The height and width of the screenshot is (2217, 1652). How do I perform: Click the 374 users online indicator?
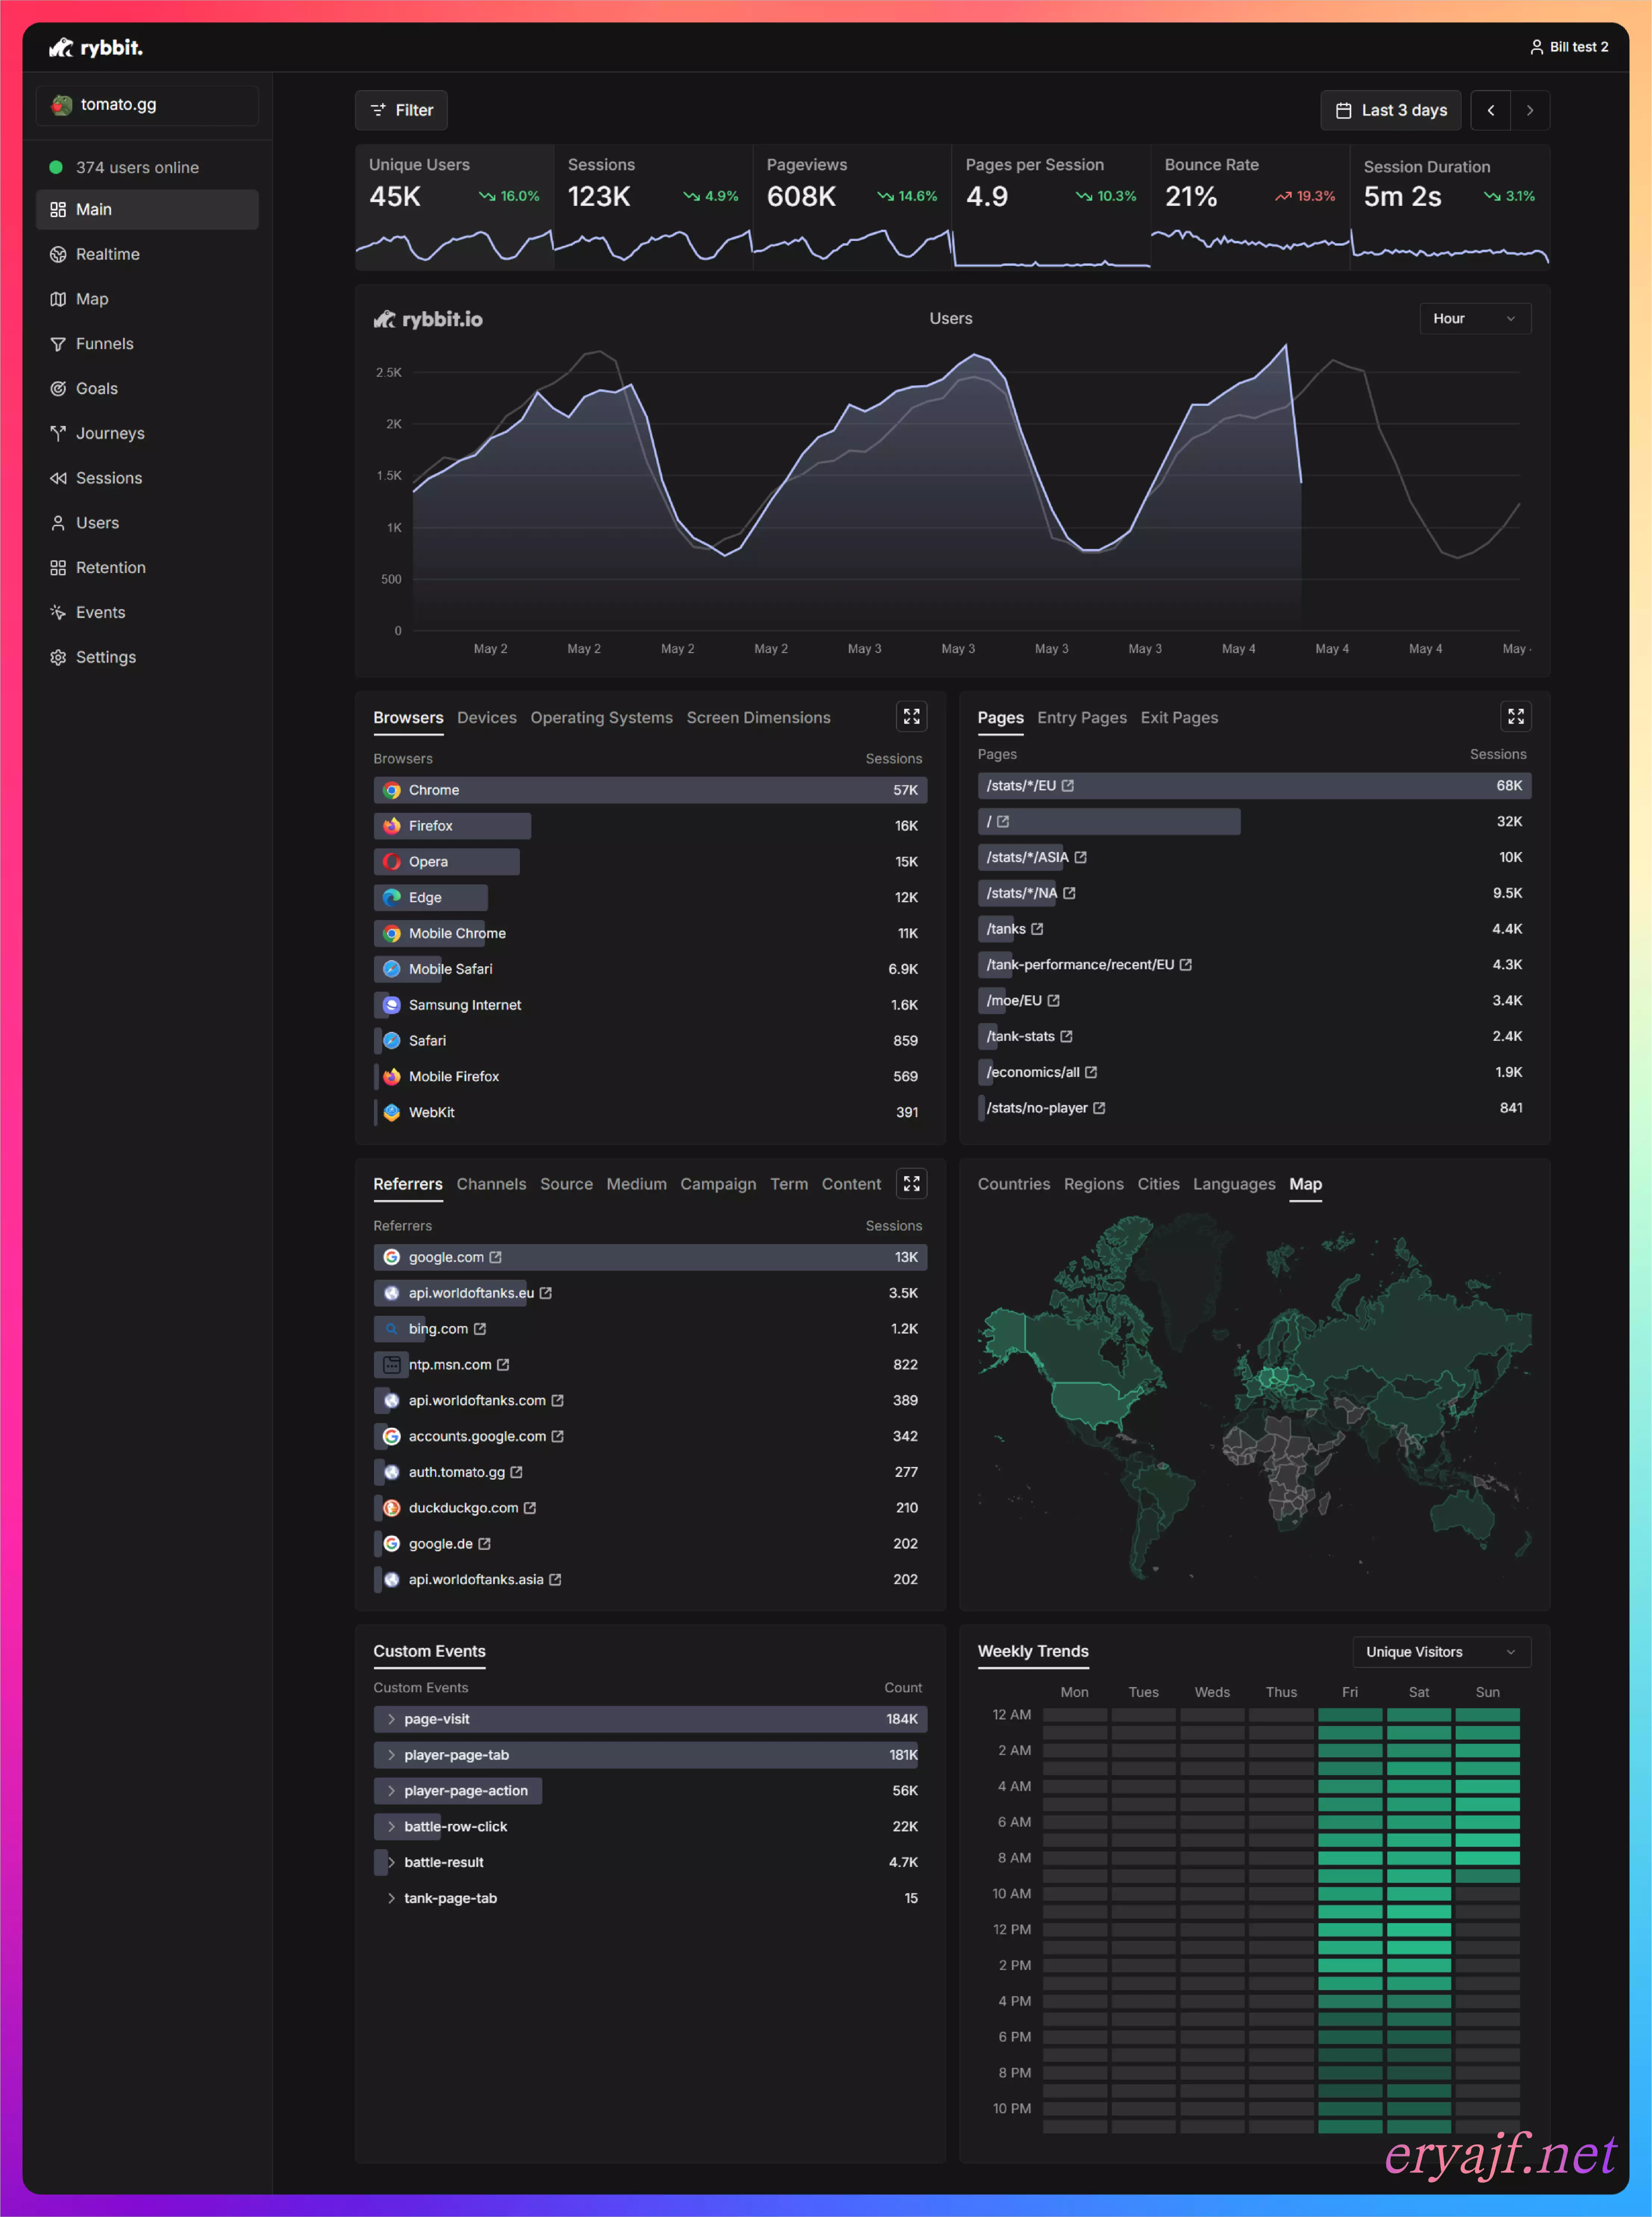click(125, 168)
